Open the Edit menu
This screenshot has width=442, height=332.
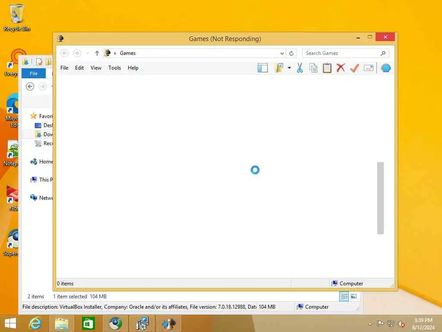(x=79, y=68)
